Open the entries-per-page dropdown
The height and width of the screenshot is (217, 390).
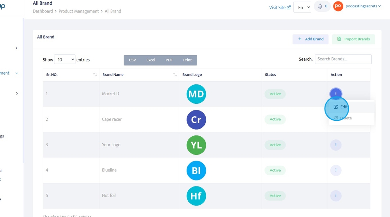[x=64, y=60]
